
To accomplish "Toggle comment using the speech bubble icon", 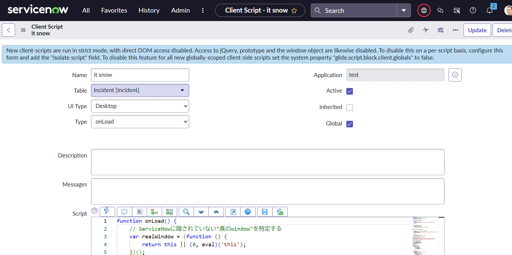I will tap(124, 212).
